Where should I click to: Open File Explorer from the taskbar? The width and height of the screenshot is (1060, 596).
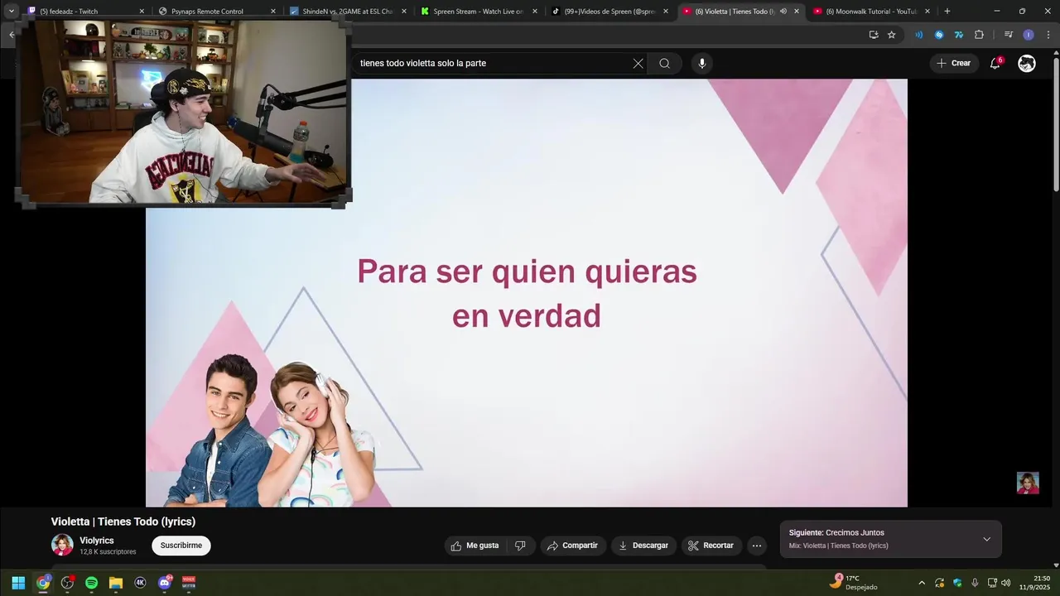point(116,583)
